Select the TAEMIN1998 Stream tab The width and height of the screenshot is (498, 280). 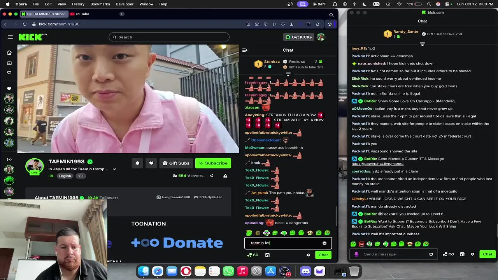tap(44, 14)
